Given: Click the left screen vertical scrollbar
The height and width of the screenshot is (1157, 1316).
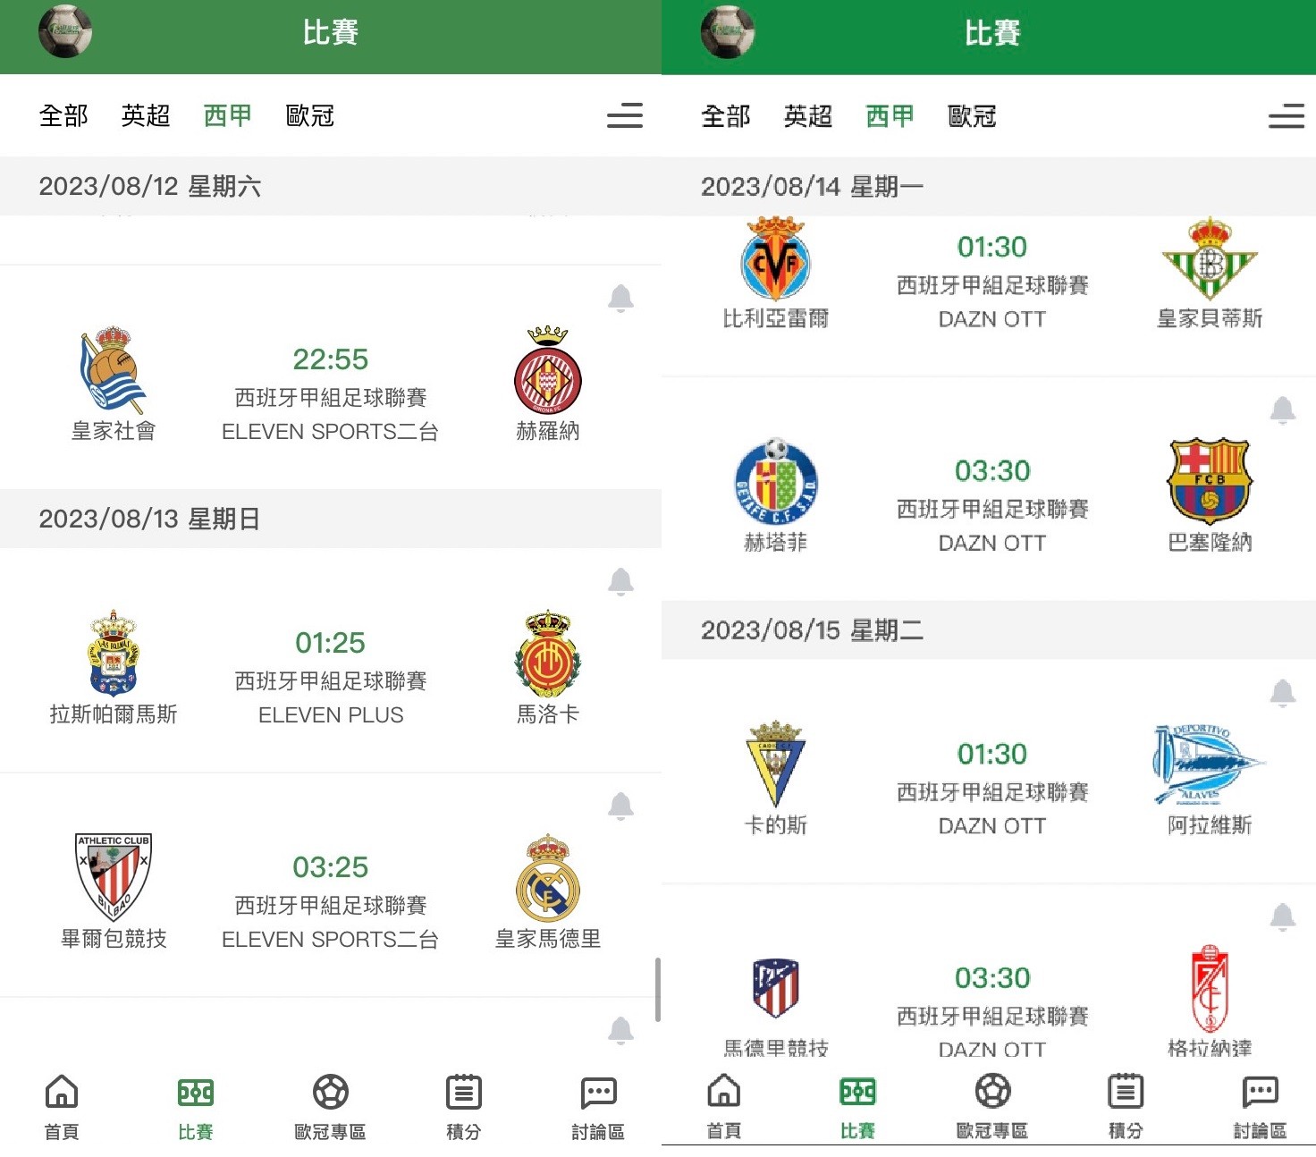Looking at the screenshot, I should click(658, 990).
